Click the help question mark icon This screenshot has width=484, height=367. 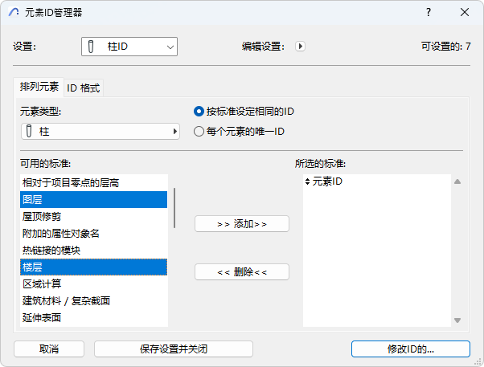pos(429,12)
